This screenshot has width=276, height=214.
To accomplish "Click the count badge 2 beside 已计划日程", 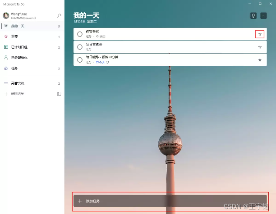I will tap(59, 47).
